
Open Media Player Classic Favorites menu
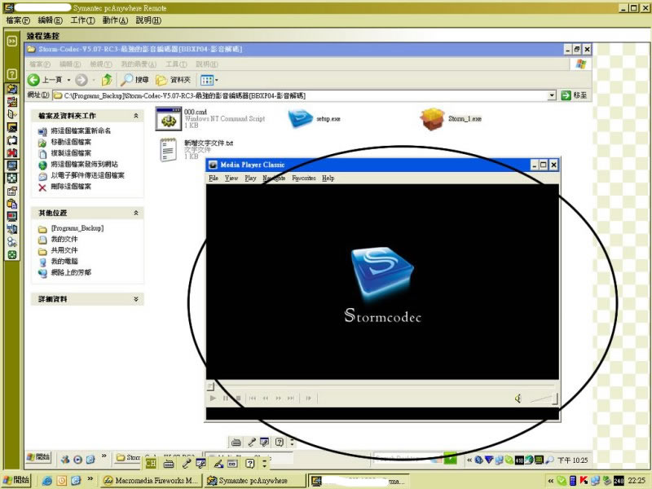[x=303, y=178]
